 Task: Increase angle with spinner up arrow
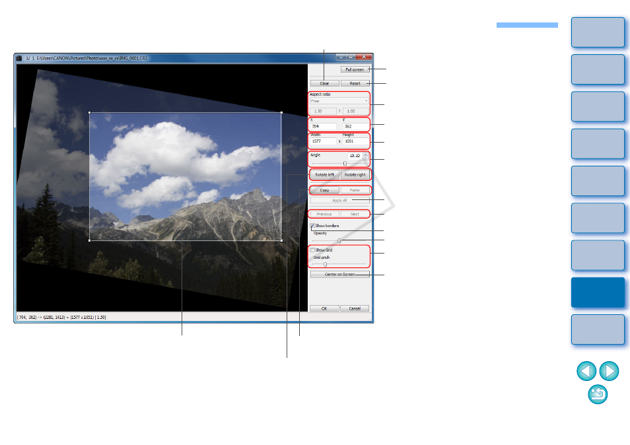(x=365, y=154)
